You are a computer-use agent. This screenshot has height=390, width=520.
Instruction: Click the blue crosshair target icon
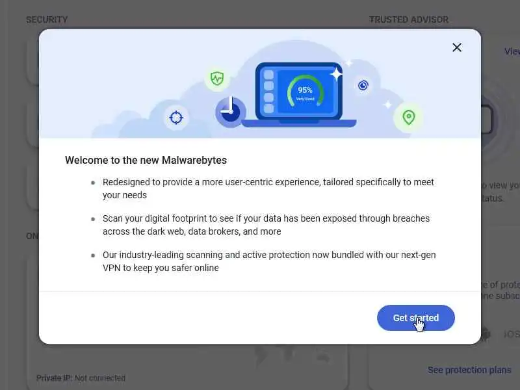[x=176, y=118]
